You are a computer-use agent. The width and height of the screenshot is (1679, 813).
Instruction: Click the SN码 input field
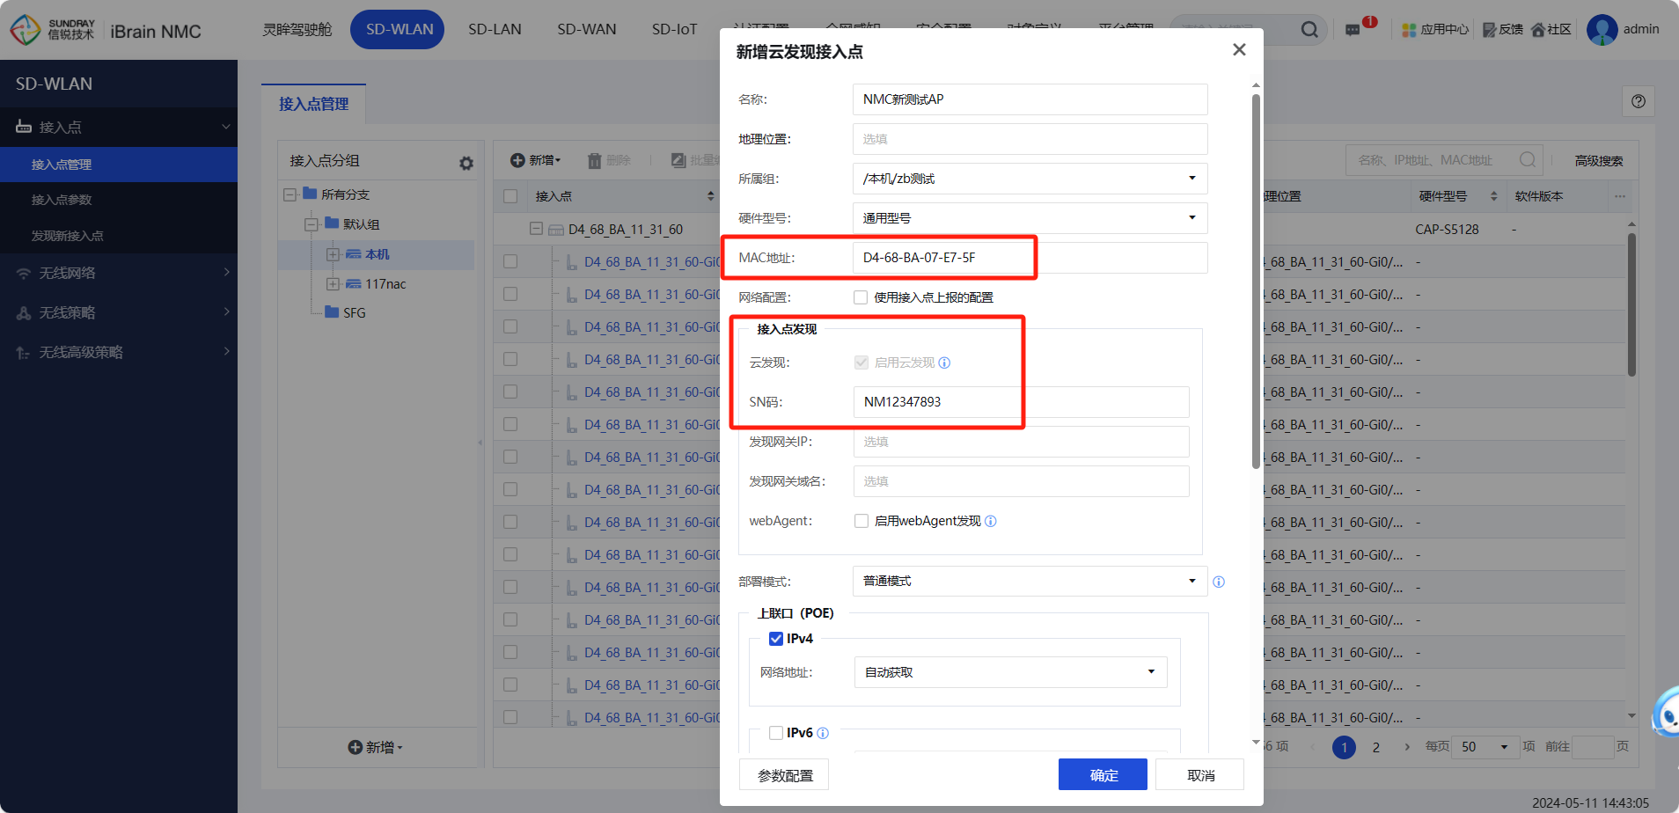1021,402
